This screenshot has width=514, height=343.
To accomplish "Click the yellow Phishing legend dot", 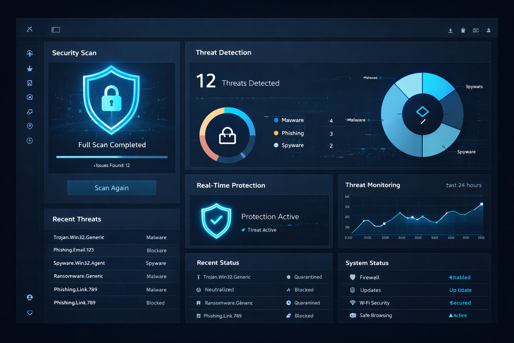I will point(276,133).
